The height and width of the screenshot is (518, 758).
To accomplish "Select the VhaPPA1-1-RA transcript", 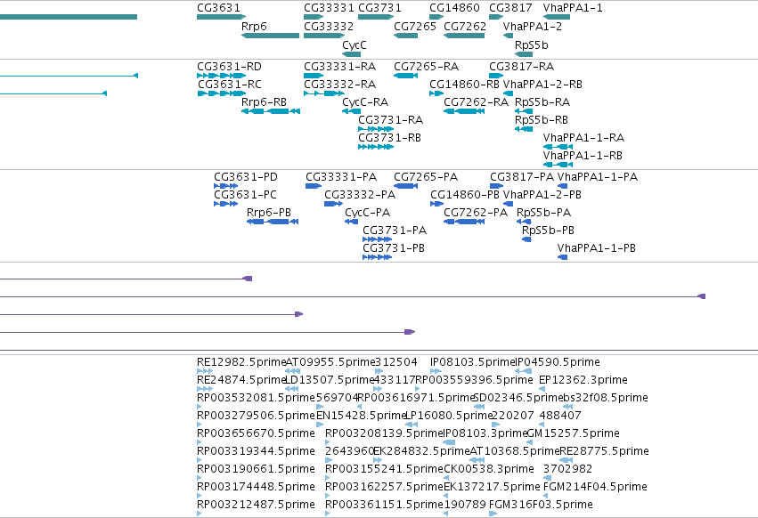I will pos(558,147).
